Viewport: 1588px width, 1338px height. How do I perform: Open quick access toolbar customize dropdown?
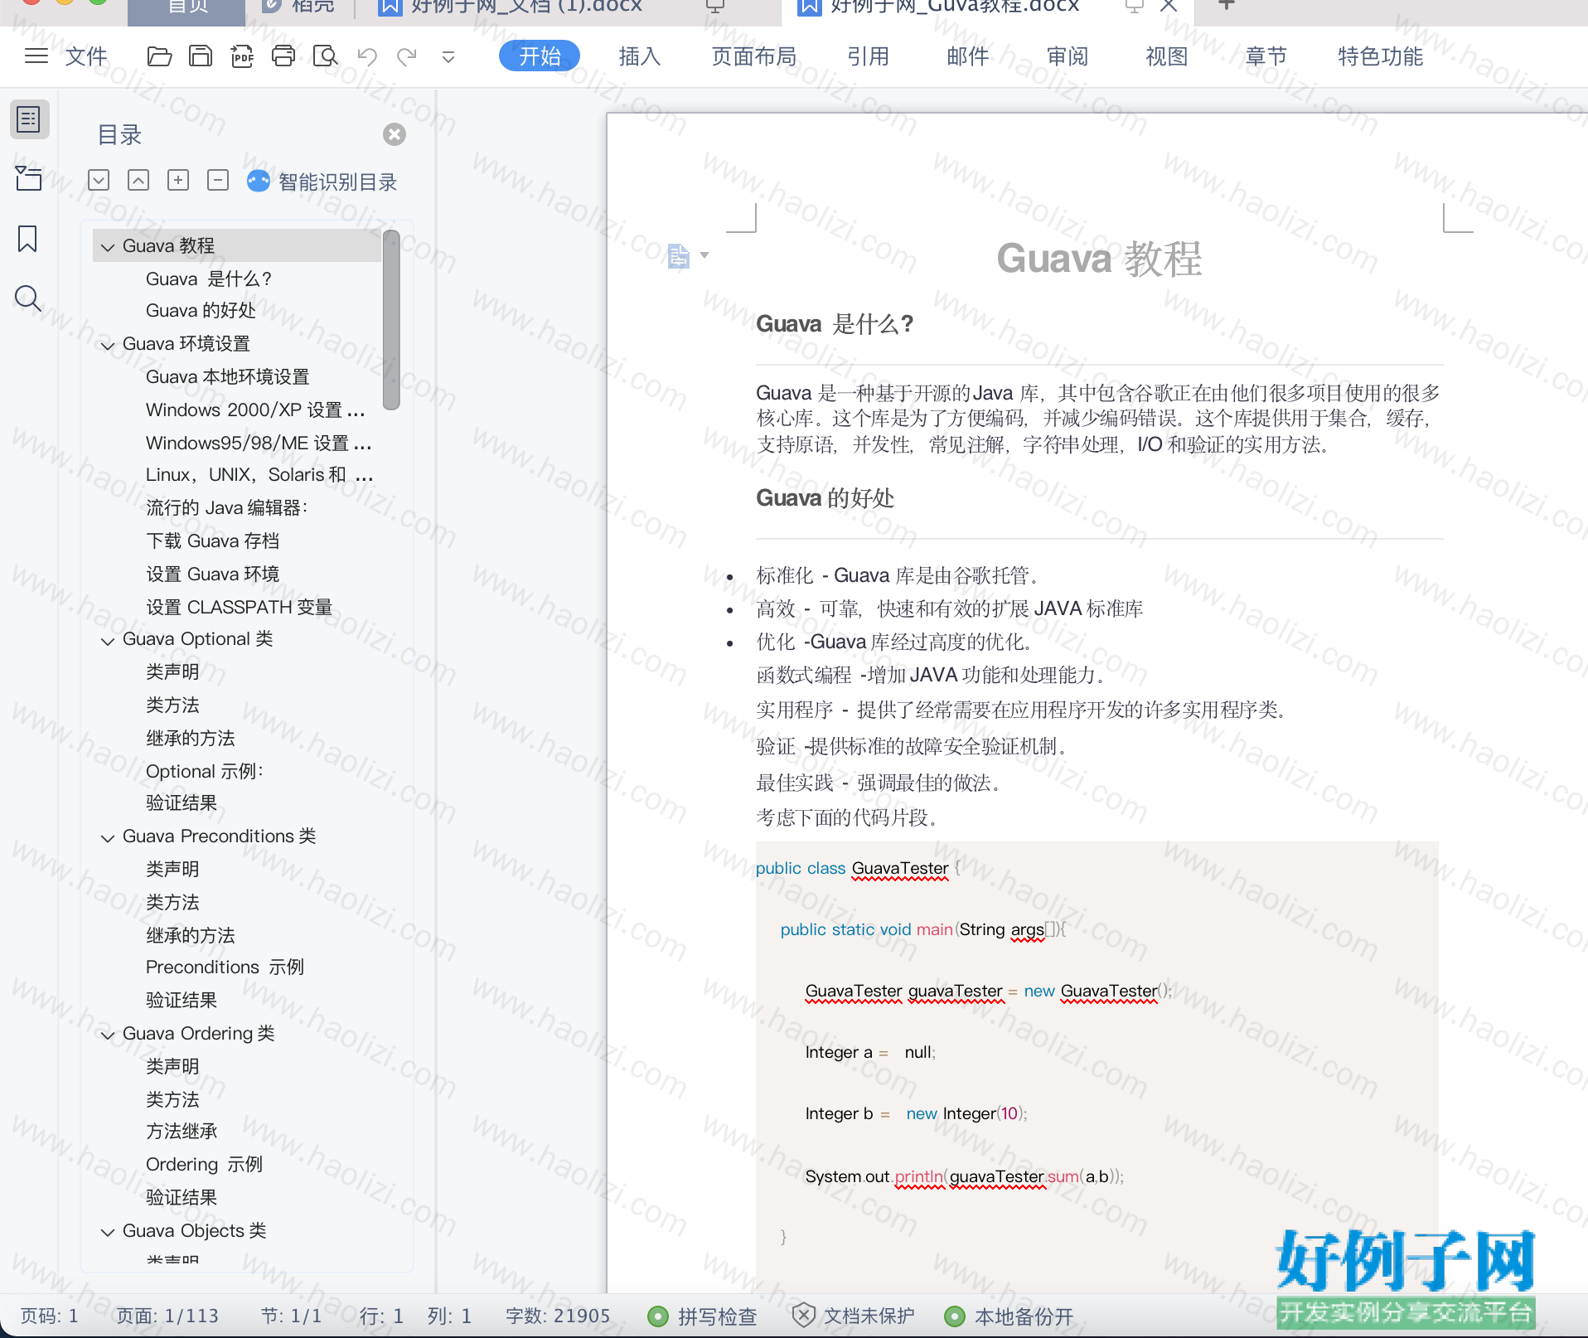(x=448, y=57)
